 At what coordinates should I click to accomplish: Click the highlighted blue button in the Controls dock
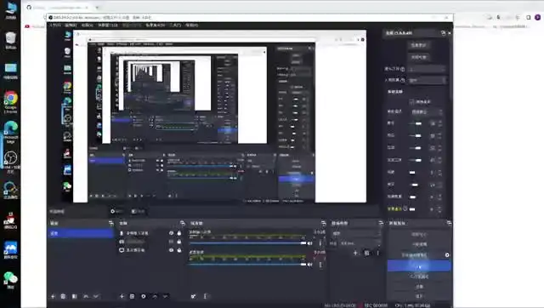[419, 266]
